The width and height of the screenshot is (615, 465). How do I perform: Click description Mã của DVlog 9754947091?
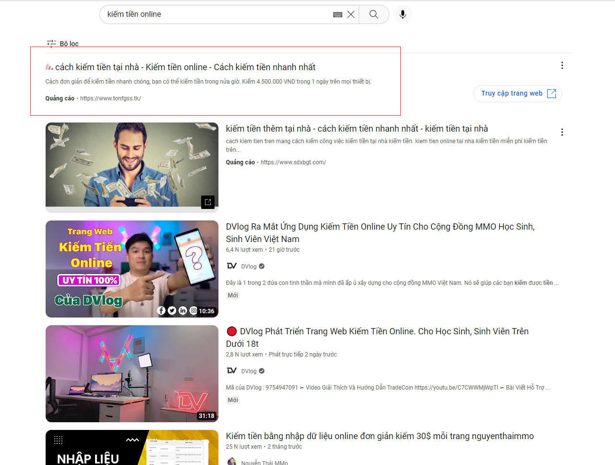[x=388, y=388]
